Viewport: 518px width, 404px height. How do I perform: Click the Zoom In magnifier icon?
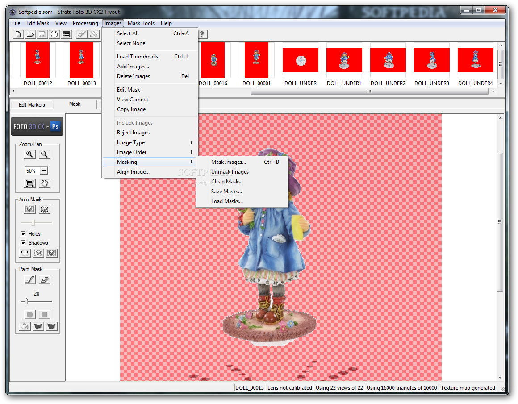30,154
